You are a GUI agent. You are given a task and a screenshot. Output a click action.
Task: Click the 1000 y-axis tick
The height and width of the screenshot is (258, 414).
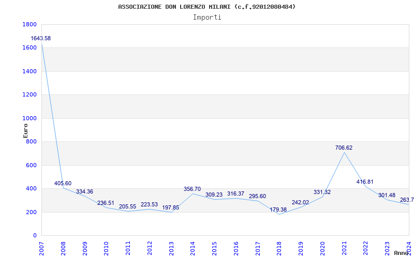[x=29, y=119]
